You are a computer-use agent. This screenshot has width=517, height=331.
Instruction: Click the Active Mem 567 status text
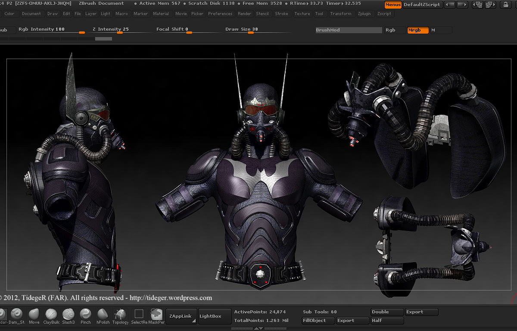pyautogui.click(x=160, y=3)
